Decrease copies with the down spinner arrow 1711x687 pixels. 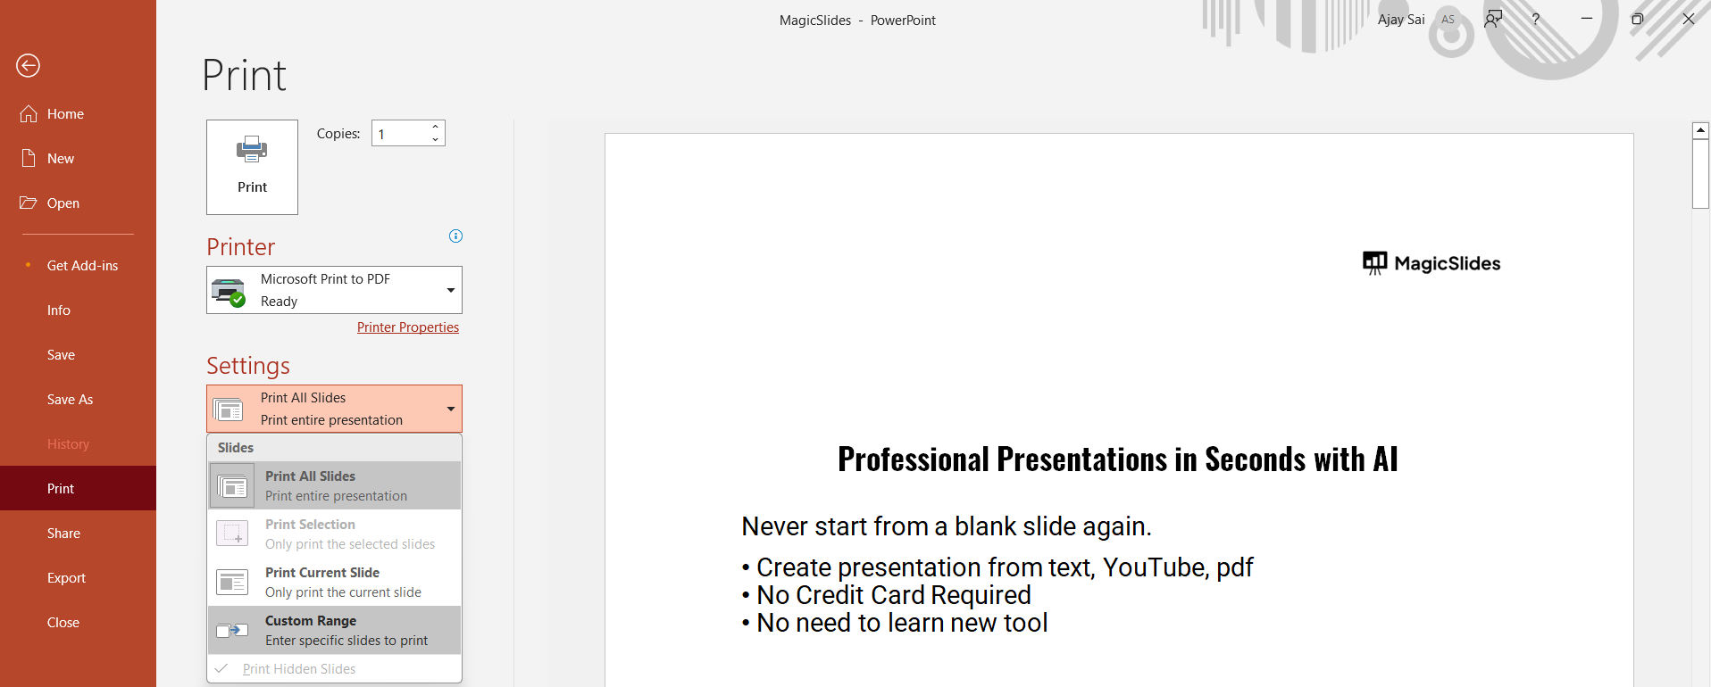pos(435,139)
